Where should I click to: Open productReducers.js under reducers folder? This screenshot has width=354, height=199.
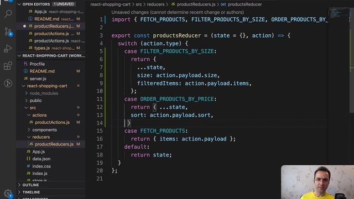(x=54, y=144)
